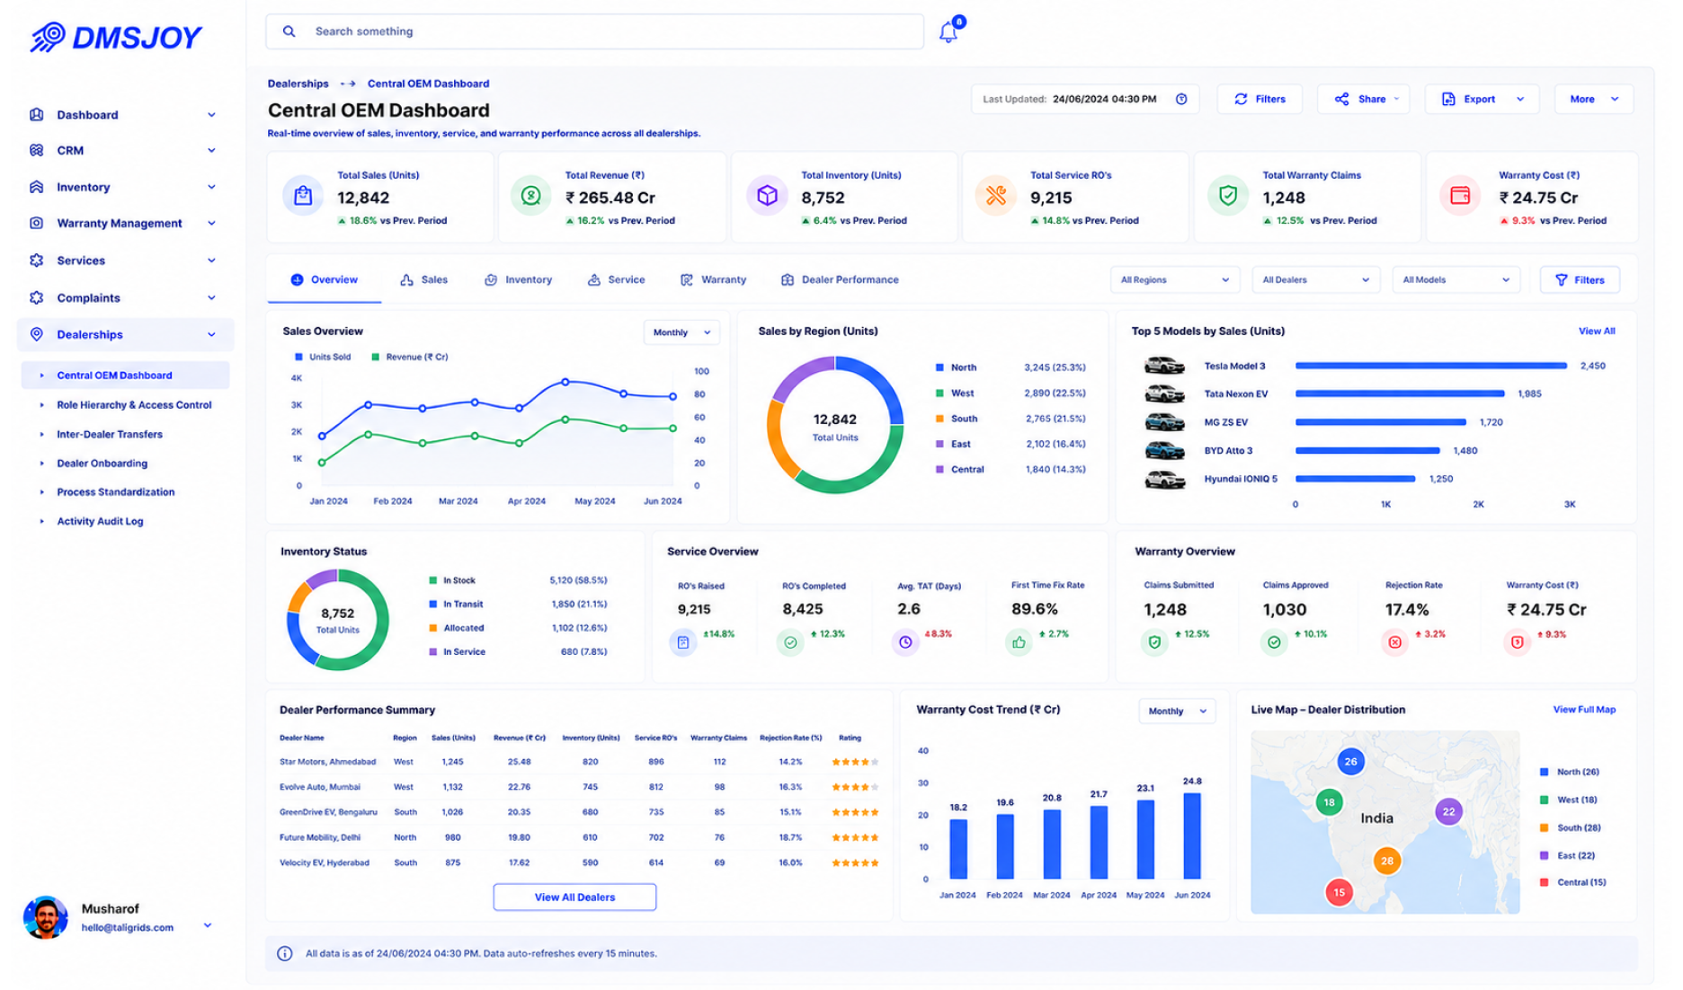This screenshot has height=990, width=1683.
Task: Click the View All Dealers button
Action: tap(574, 897)
